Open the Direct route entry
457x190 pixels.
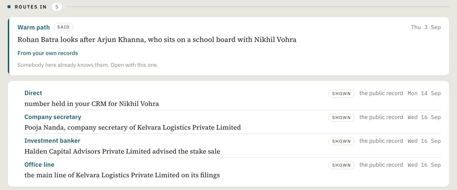click(x=33, y=93)
